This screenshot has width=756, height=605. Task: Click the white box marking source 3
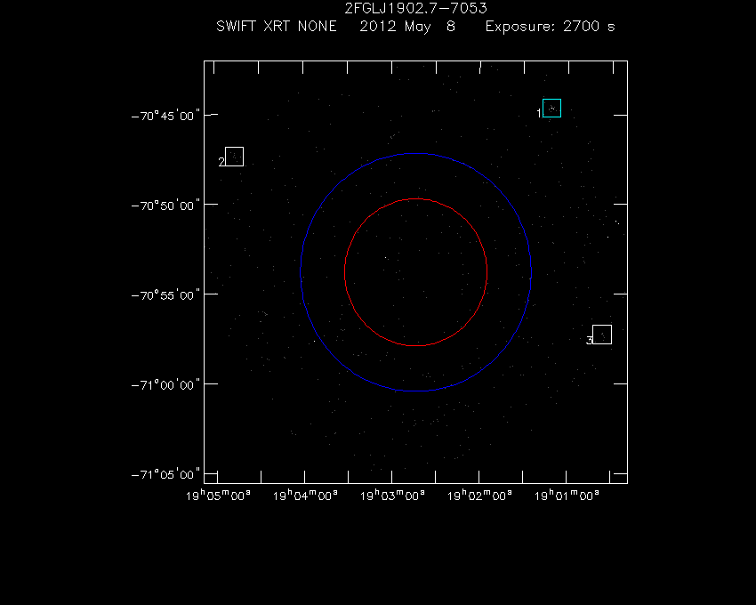click(602, 335)
